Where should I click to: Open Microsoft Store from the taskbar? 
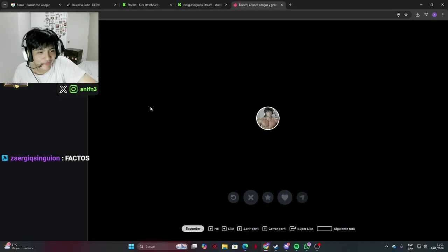(x=235, y=246)
